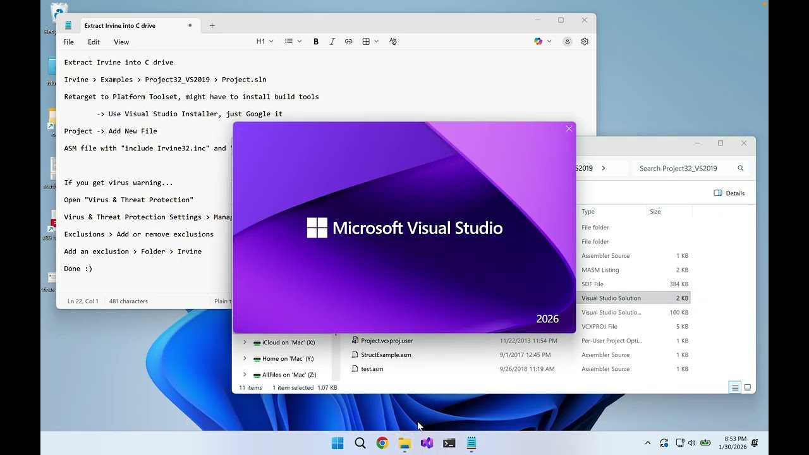Open notification bell in tray

pos(755,443)
